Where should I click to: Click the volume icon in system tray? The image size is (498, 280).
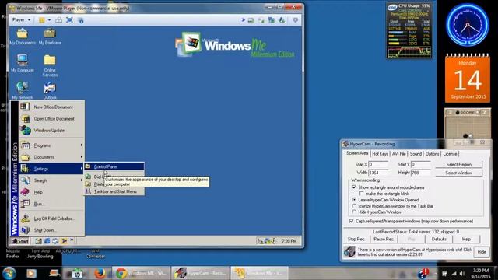tap(461, 274)
